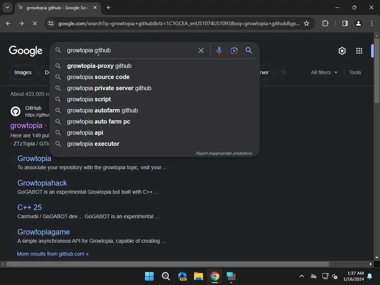
Task: Open the Growtopia sub-result link
Action: [34, 158]
